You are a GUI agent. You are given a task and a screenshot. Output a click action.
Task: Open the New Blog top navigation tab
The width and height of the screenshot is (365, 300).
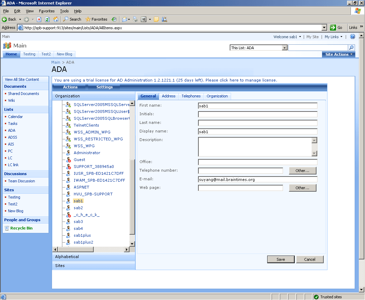(64, 54)
